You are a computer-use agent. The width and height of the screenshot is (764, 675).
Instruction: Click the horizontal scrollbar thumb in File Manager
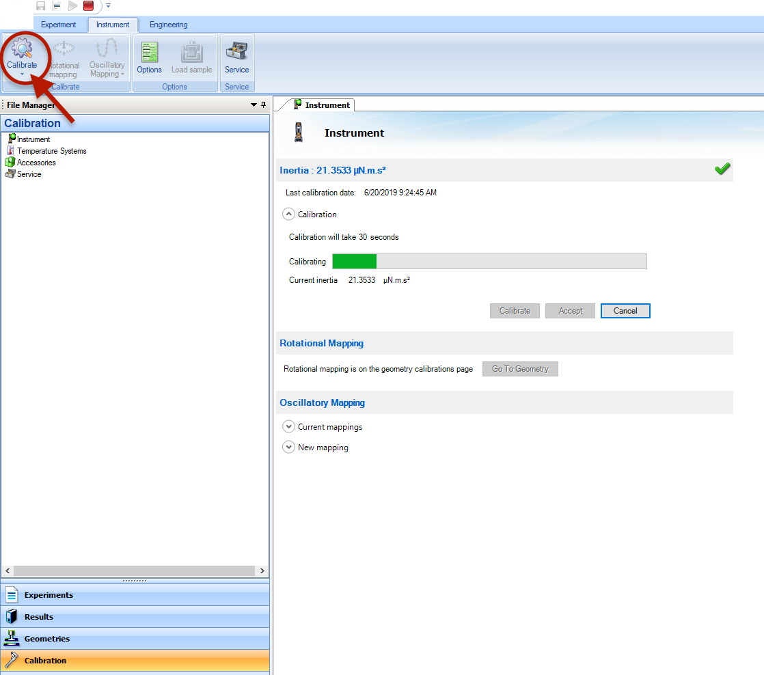134,570
